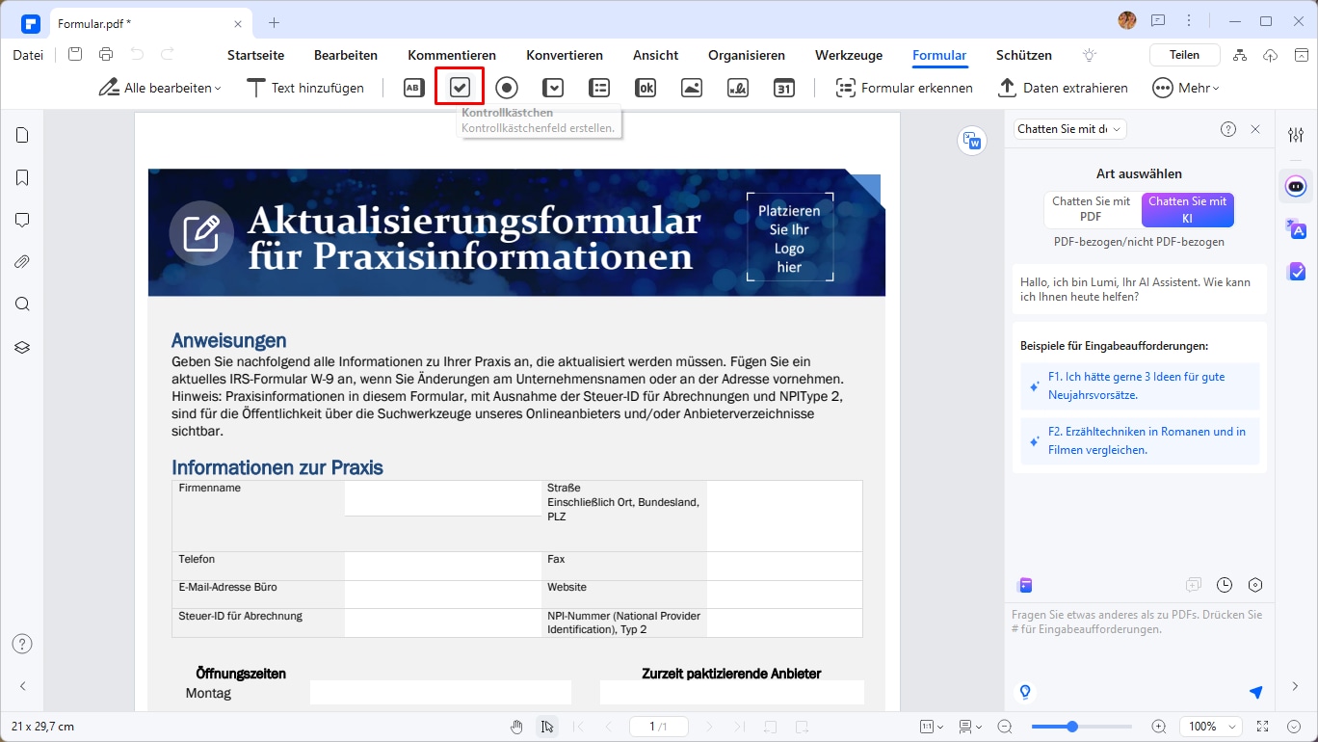Image resolution: width=1318 pixels, height=742 pixels.
Task: Click the zoom out minus icon
Action: pyautogui.click(x=1005, y=727)
